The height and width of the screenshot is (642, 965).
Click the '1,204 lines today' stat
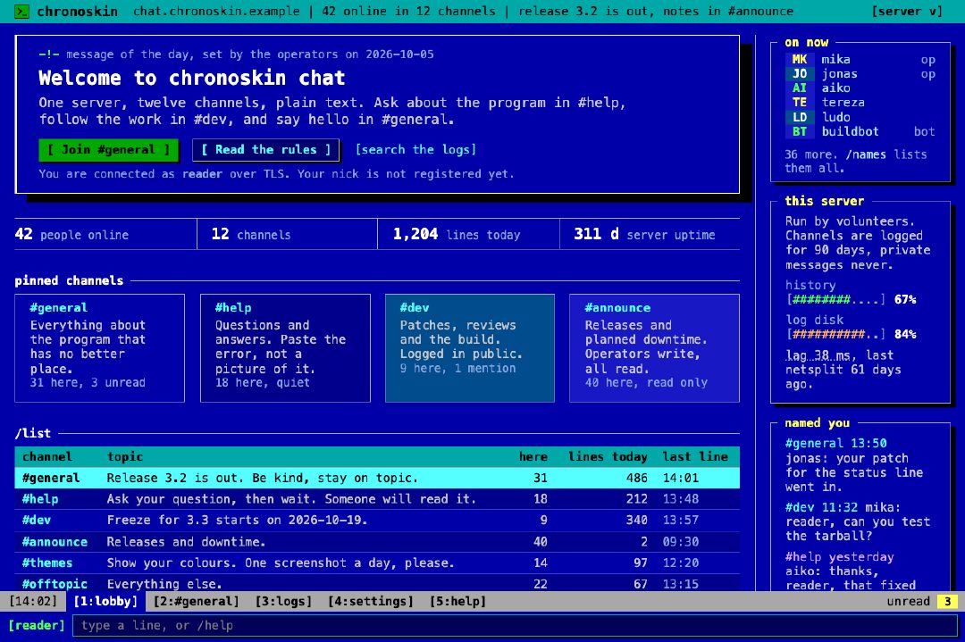[x=457, y=234]
